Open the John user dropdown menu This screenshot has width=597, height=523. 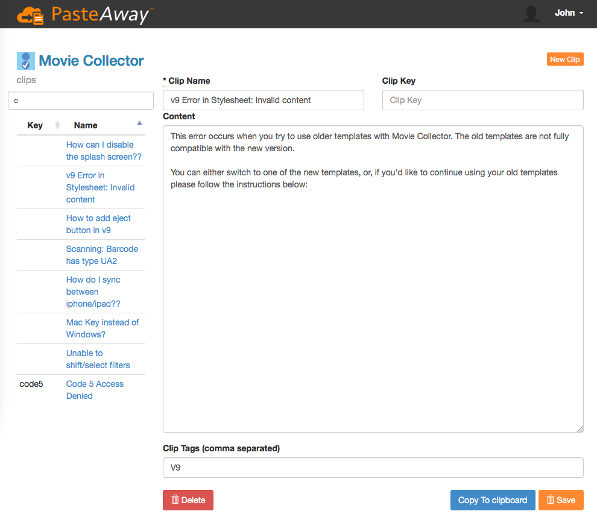[569, 13]
